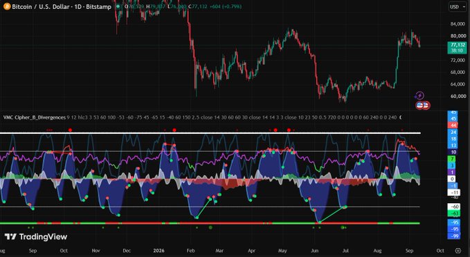Click the Apr label on time axis

(251, 251)
